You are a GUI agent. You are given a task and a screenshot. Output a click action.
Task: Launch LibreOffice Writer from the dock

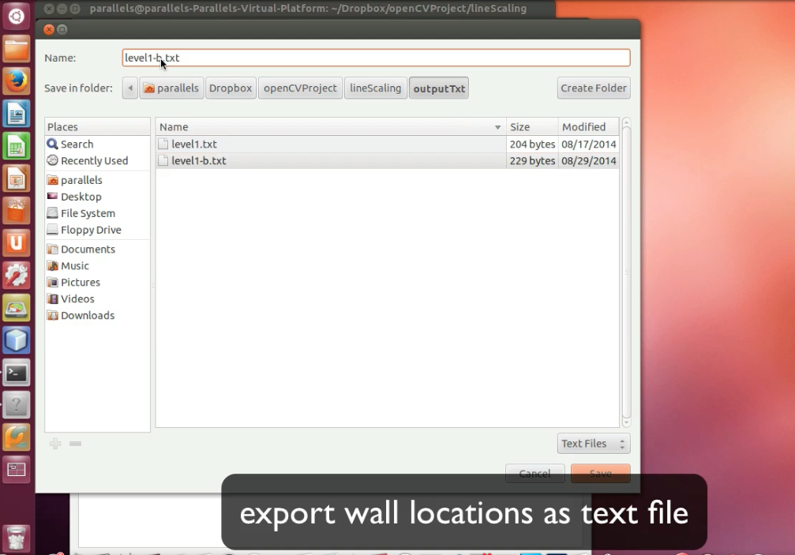click(16, 114)
